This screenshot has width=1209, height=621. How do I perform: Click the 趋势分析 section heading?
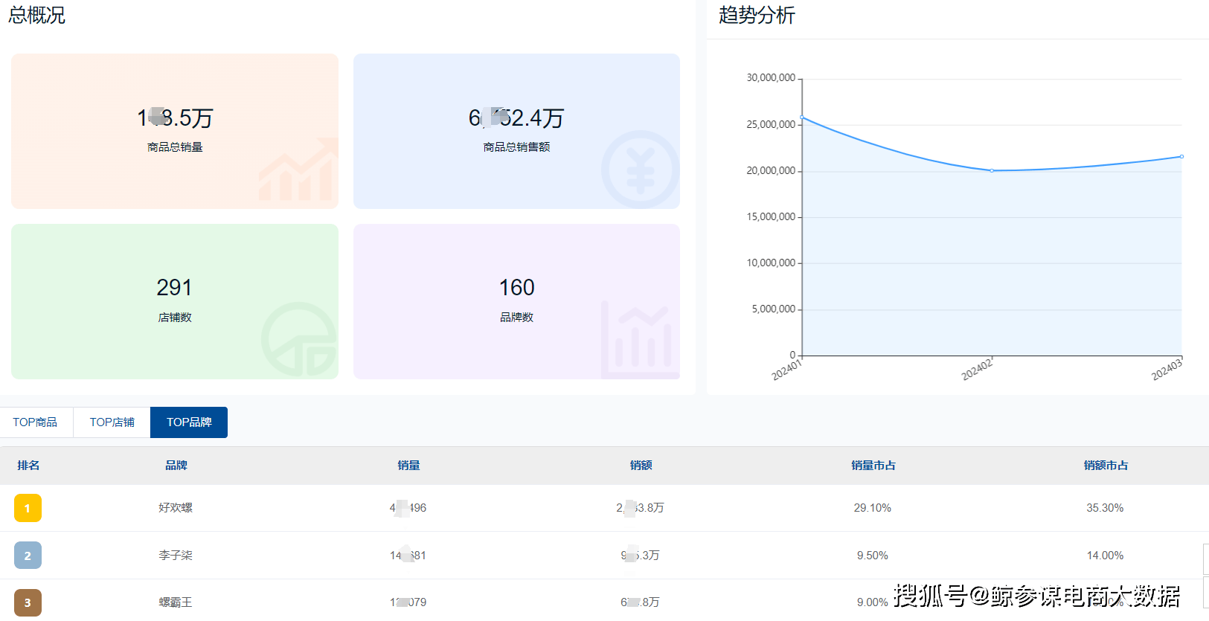click(757, 15)
